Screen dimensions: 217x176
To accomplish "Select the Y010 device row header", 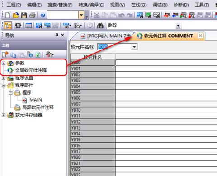I will pos(93,110).
